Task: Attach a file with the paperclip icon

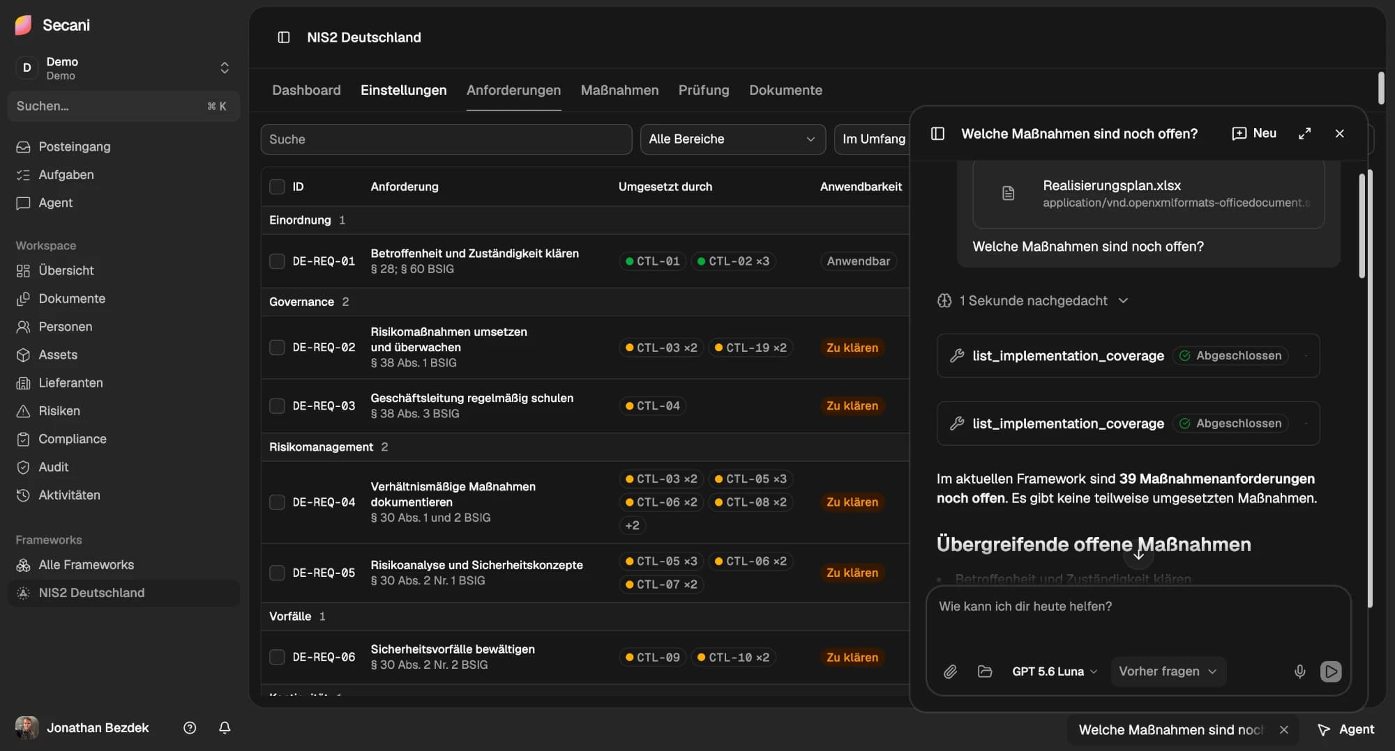Action: click(x=950, y=672)
